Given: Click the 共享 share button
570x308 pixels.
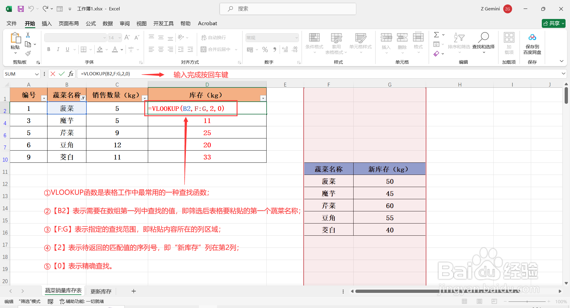Looking at the screenshot, I should 553,23.
